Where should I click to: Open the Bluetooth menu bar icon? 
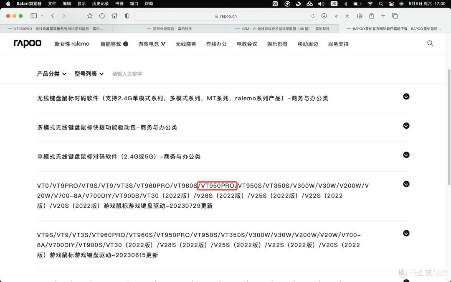[x=346, y=4]
